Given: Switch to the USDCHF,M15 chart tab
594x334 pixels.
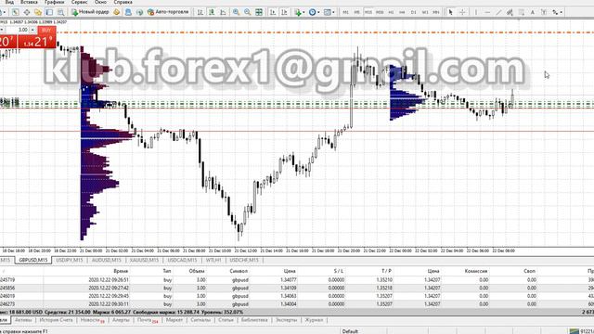Looking at the screenshot, I should (244, 260).
